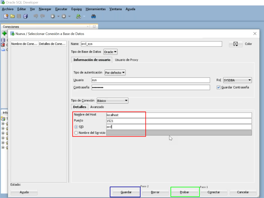Click the Usuario input field

click(x=151, y=80)
